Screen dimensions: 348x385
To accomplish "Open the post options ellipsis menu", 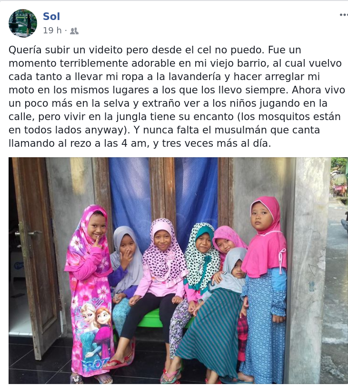I will coord(344,15).
